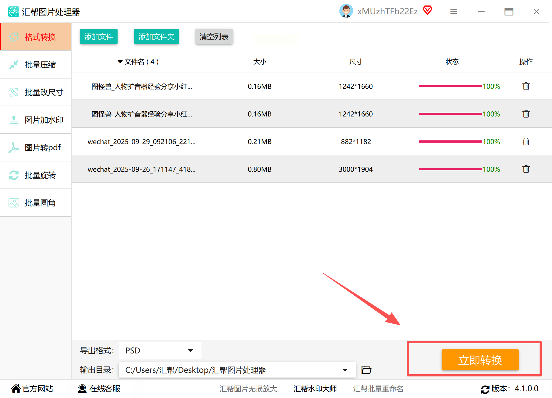
Task: Click the red VIP diamond icon
Action: tap(428, 11)
